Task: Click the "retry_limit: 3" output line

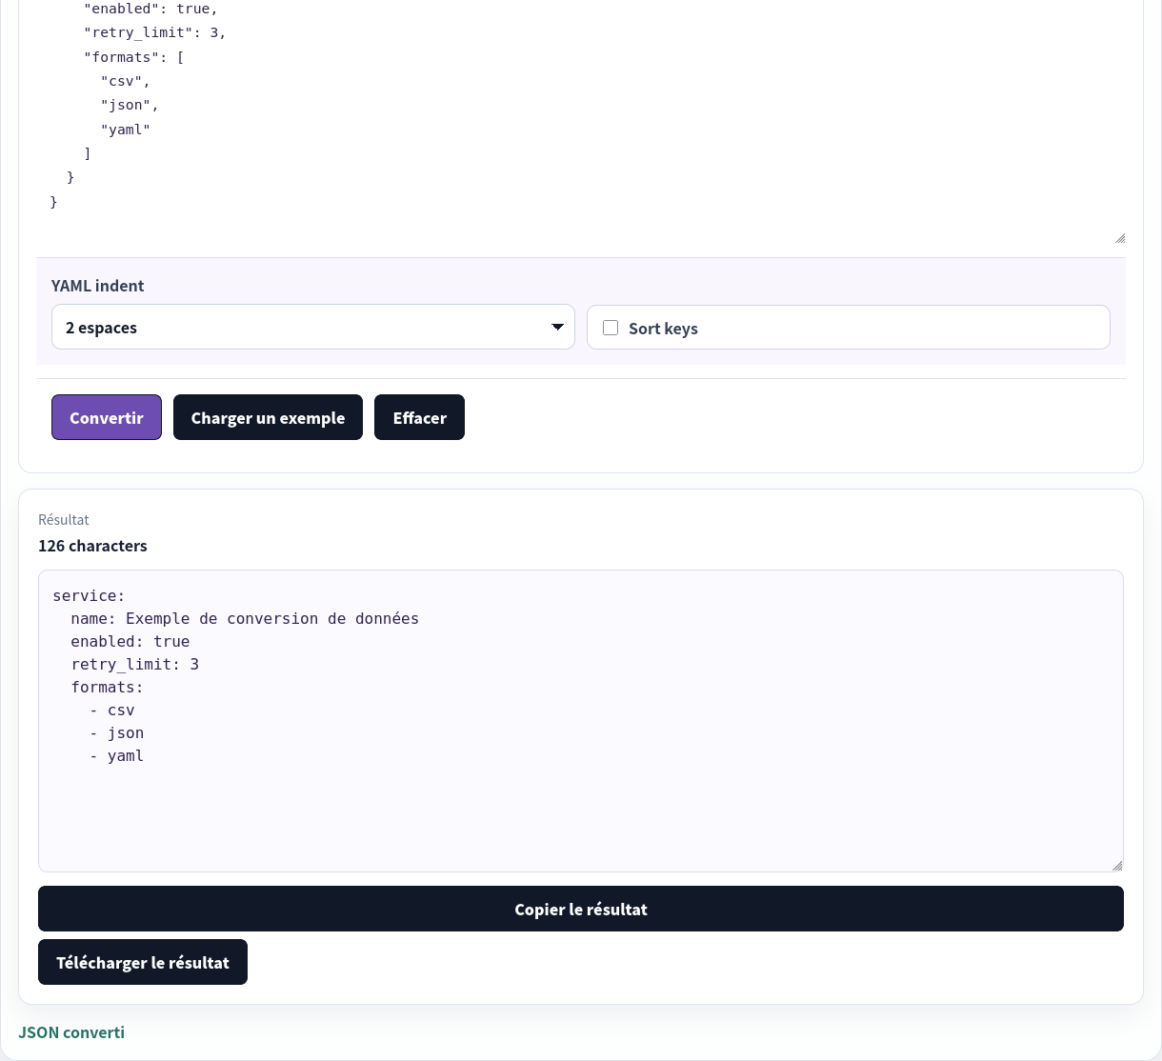Action: 135,665
